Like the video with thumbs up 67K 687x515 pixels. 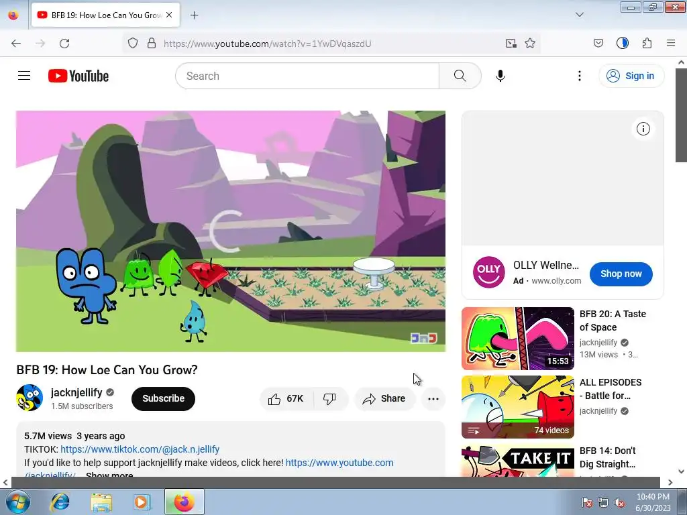286,398
